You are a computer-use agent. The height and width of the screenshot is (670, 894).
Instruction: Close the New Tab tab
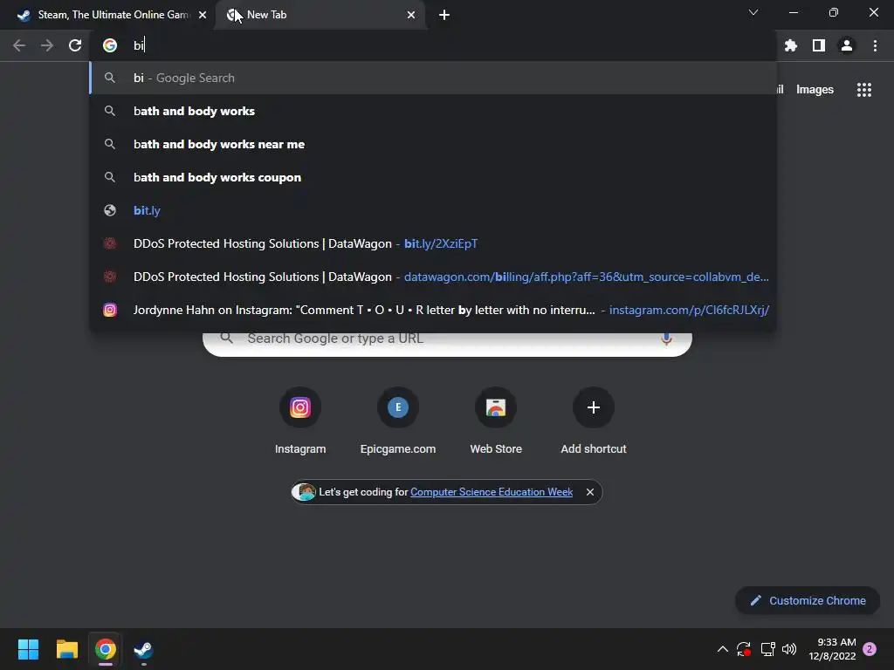click(411, 15)
